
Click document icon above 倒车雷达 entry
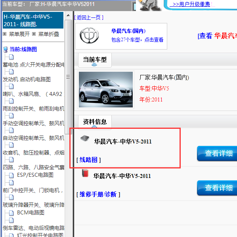11,220
